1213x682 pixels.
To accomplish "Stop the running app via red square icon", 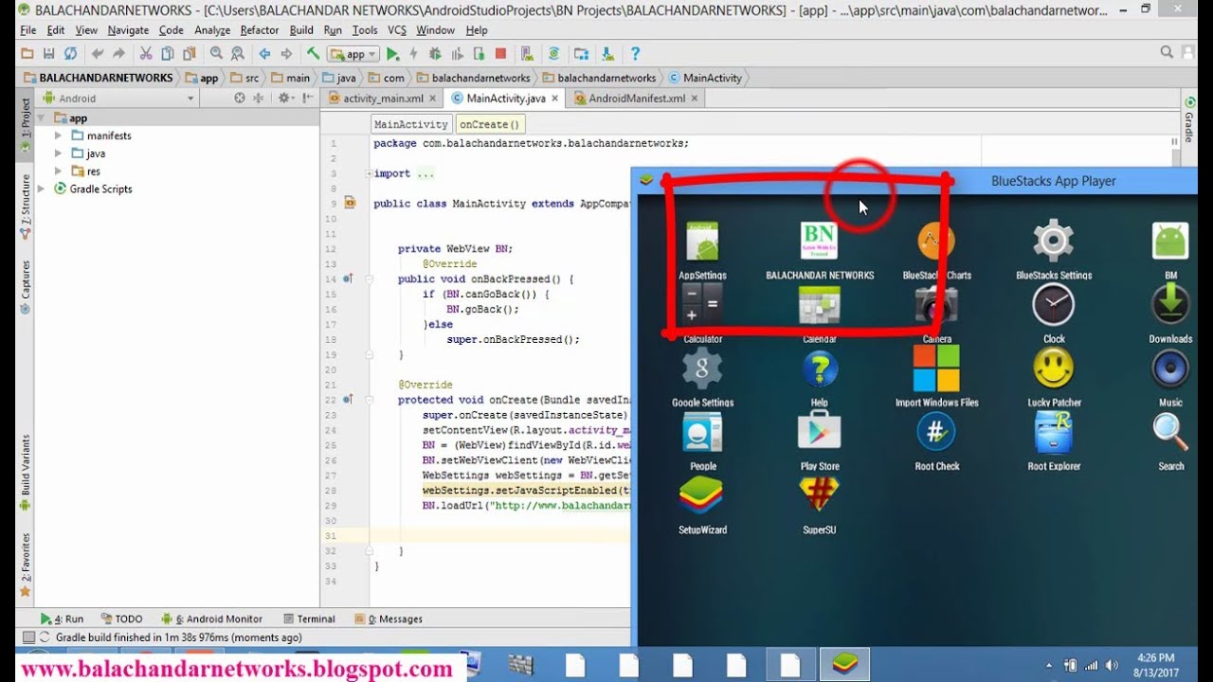I will (x=500, y=54).
